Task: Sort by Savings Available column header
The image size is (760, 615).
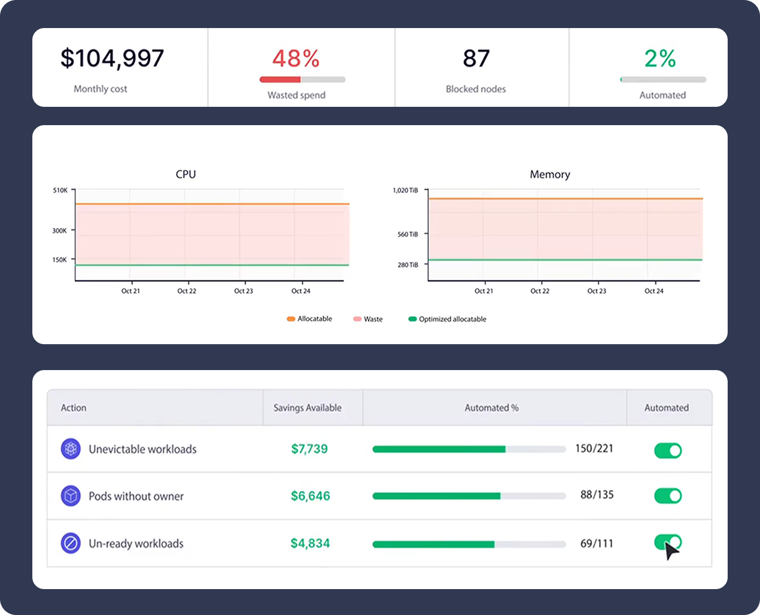Action: (x=307, y=408)
